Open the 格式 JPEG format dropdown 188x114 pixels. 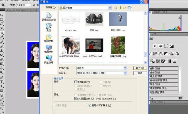[125, 73]
